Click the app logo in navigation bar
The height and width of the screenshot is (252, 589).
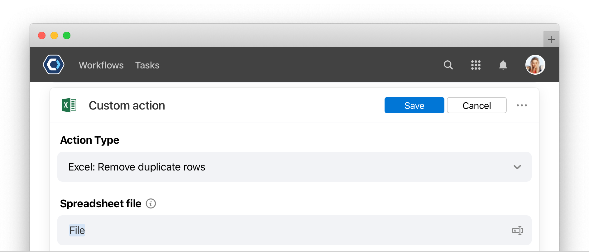tap(54, 65)
